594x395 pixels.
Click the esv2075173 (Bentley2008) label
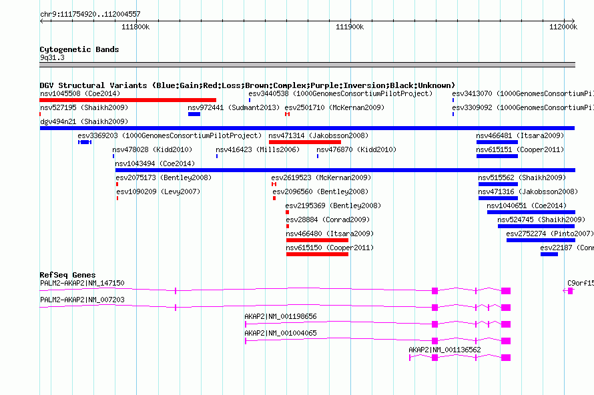pyautogui.click(x=164, y=177)
